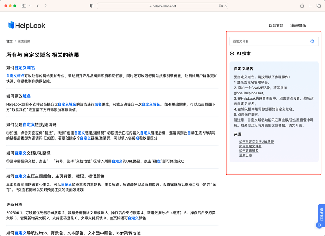Click the 来源 heading in AI panel

[237, 134]
